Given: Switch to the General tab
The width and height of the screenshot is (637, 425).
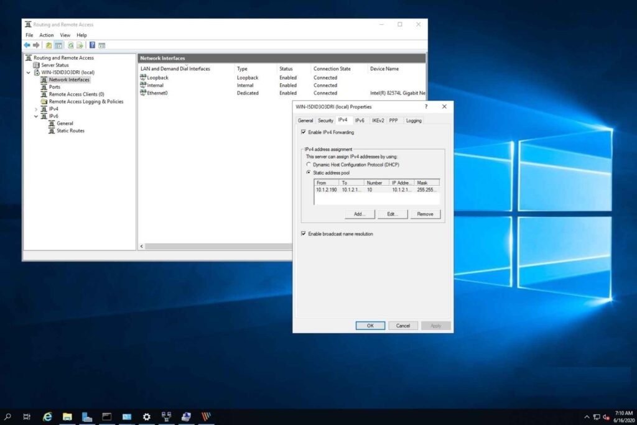Looking at the screenshot, I should [305, 121].
